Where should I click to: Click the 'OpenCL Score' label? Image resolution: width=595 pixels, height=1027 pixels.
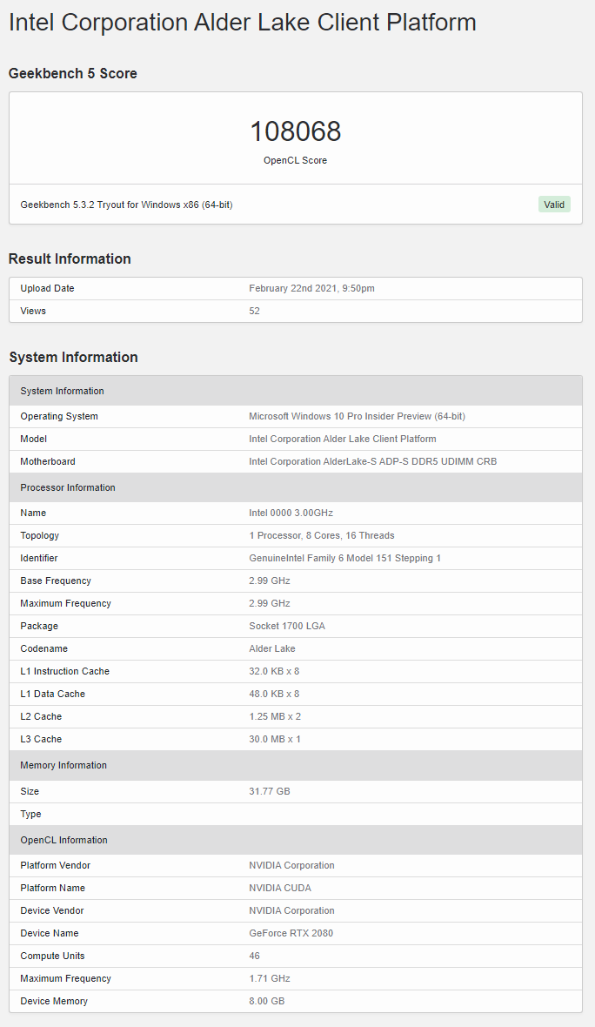tap(295, 160)
